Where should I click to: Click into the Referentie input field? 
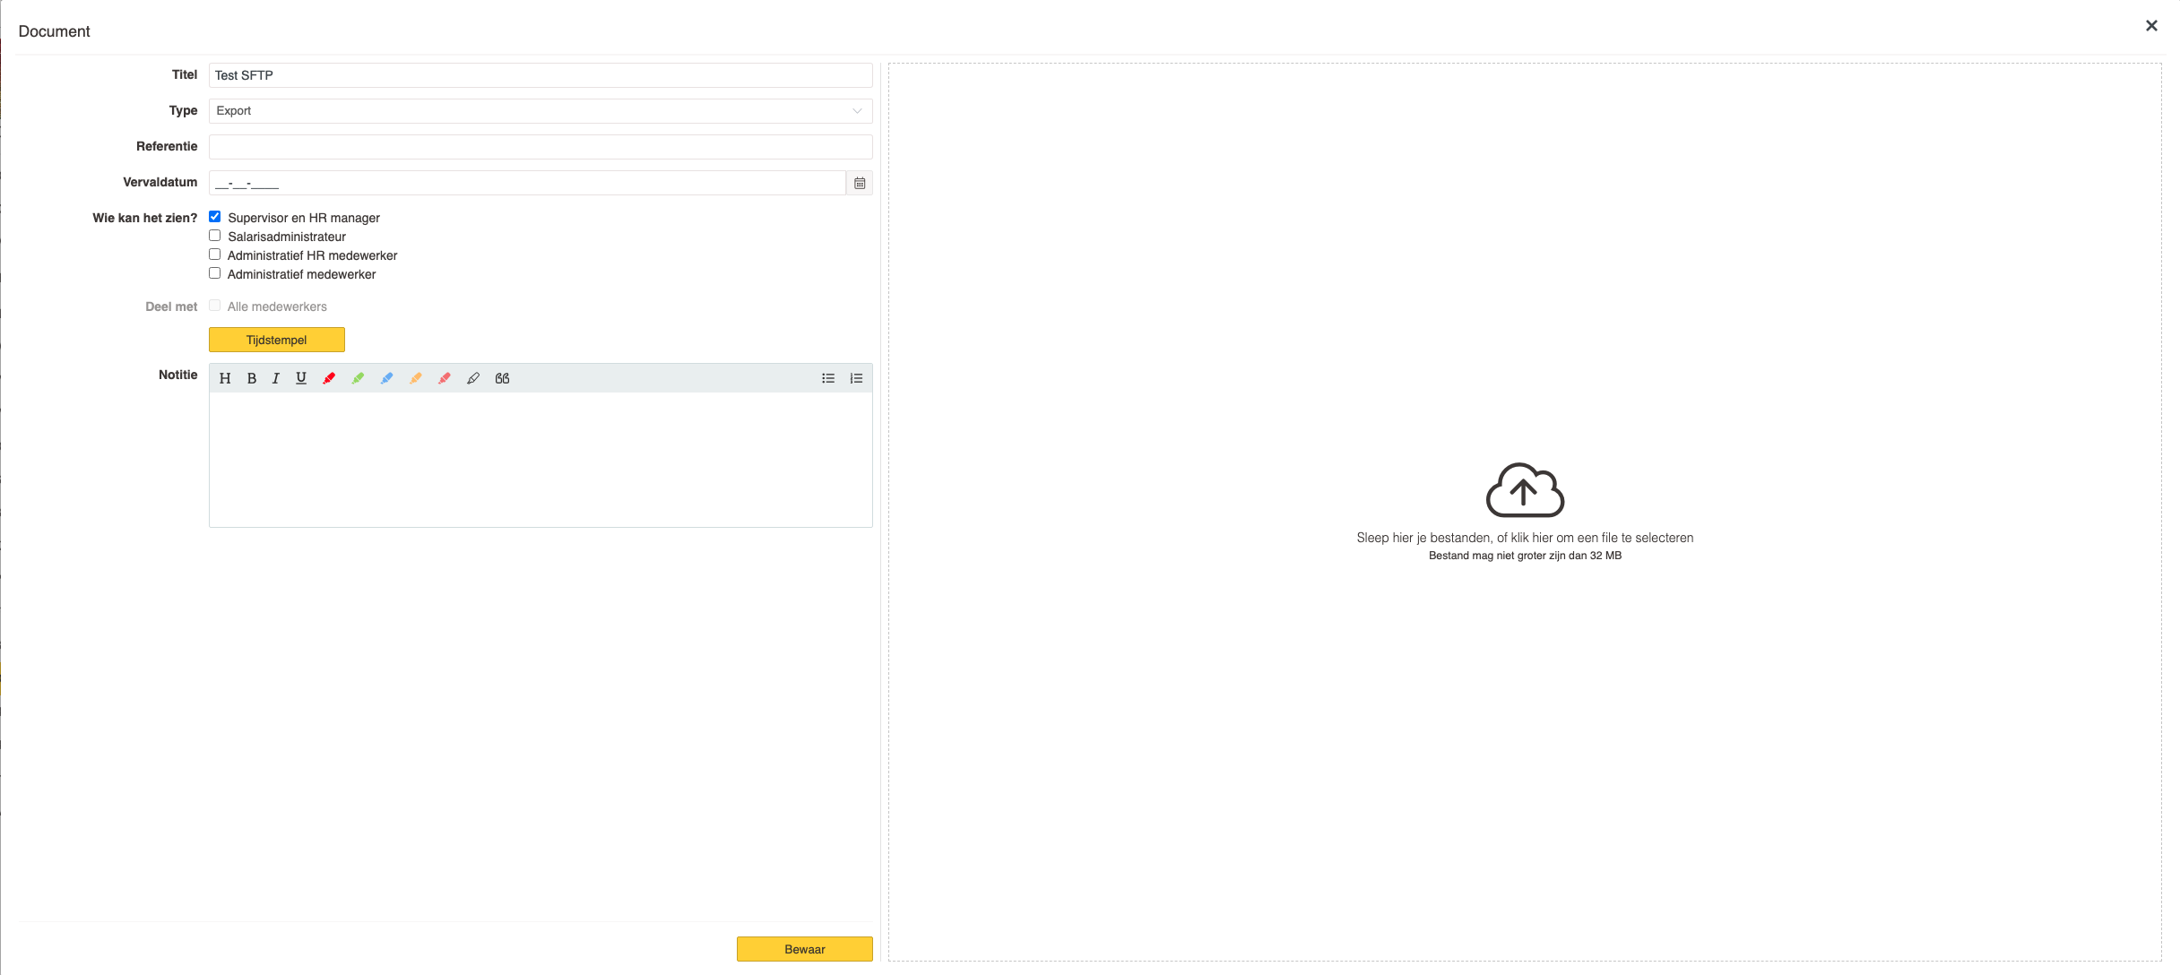pos(540,147)
